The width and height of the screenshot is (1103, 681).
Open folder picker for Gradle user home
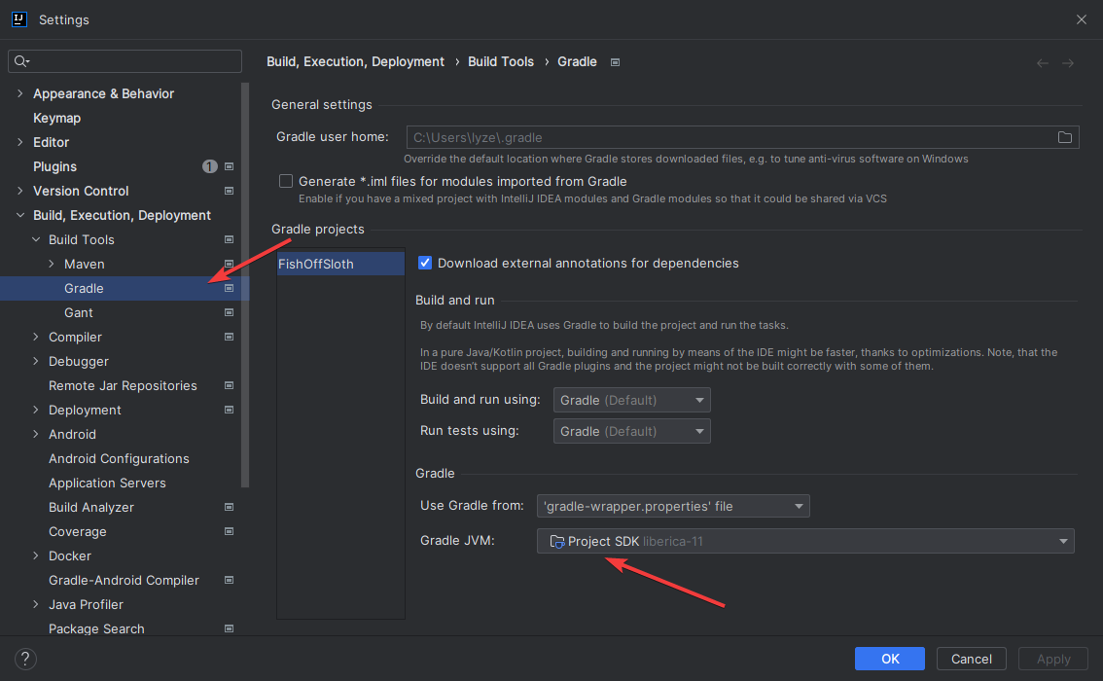point(1065,137)
